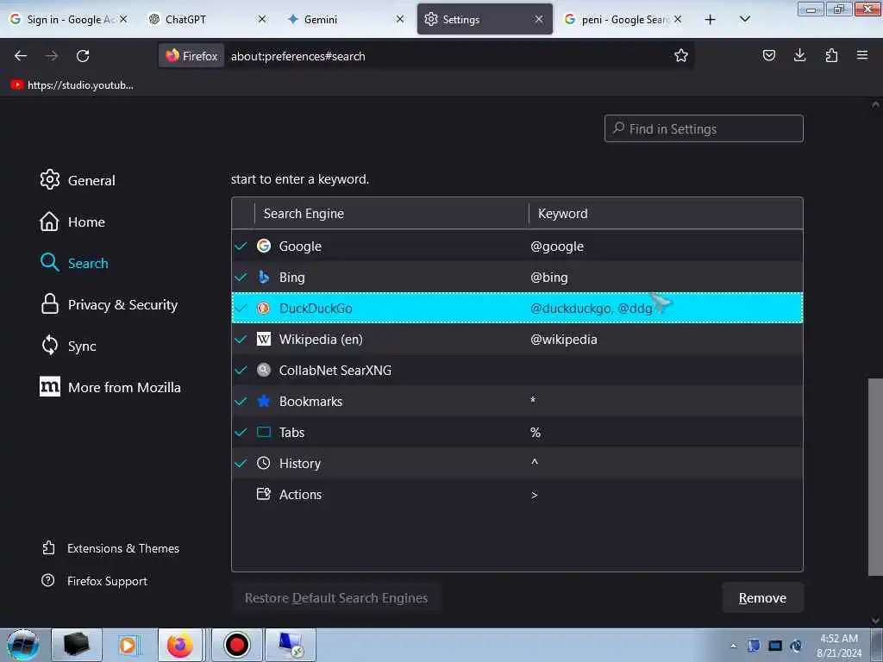Close the Gemini tab
Image resolution: width=883 pixels, height=662 pixels.
(400, 20)
